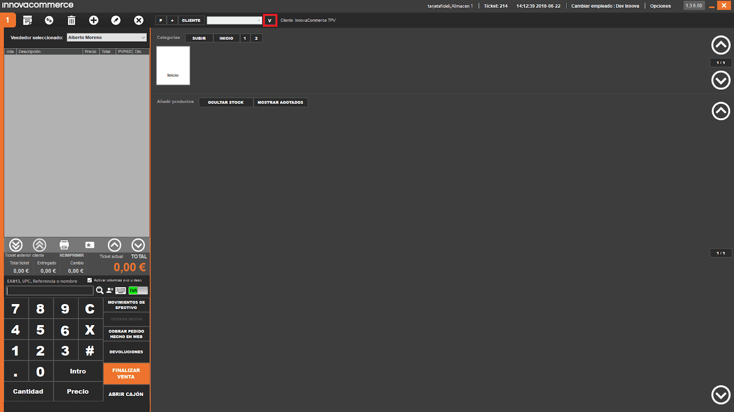734x412 pixels.
Task: Click the product reference input field
Action: (x=50, y=291)
